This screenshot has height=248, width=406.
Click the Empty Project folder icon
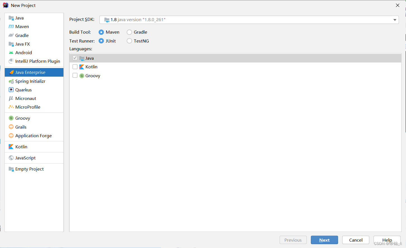coord(11,169)
